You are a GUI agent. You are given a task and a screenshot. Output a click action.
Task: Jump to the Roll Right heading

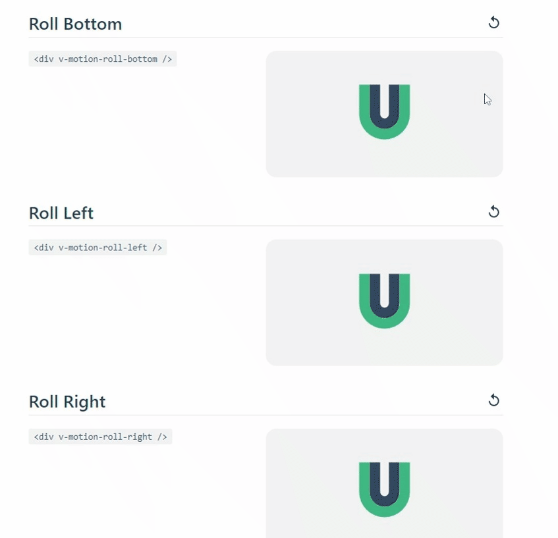(67, 402)
